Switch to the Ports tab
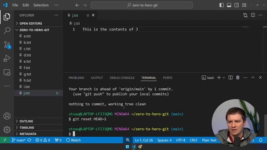This screenshot has width=267, height=150. pyautogui.click(x=168, y=78)
